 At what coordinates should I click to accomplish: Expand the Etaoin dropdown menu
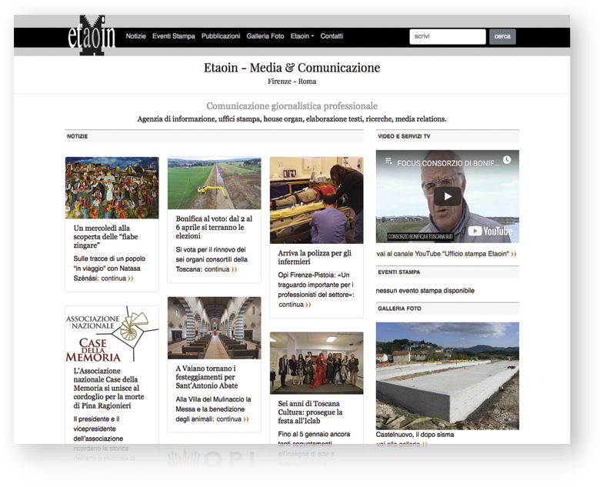point(302,36)
